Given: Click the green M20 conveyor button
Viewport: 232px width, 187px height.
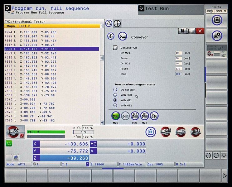Looking at the screenshot, I should 116,116.
